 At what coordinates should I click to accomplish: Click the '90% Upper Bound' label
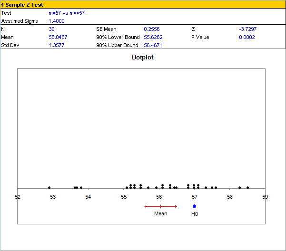click(x=117, y=45)
